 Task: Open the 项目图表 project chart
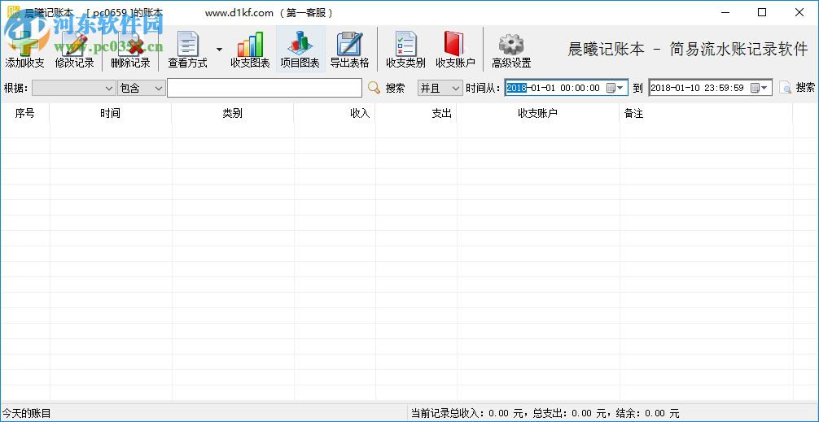click(300, 50)
